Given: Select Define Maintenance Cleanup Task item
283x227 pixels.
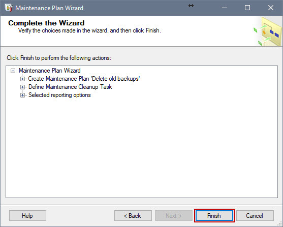Looking at the screenshot, I should (x=70, y=87).
